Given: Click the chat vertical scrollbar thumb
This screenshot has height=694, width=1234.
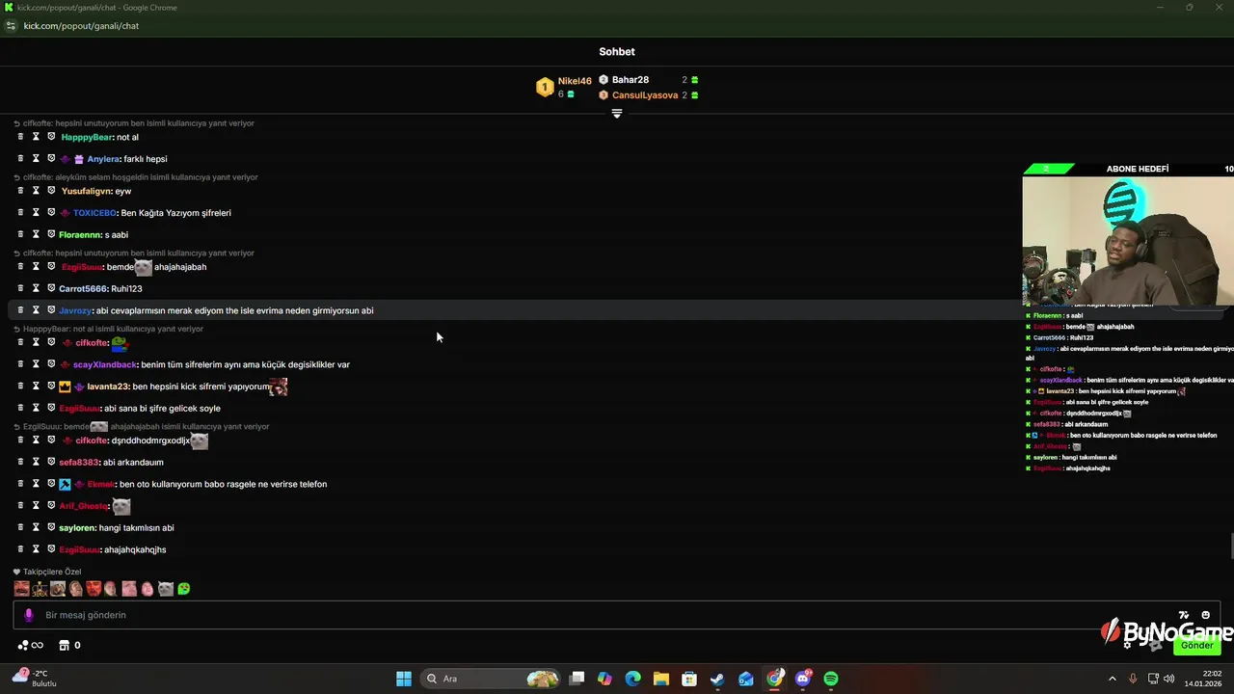Looking at the screenshot, I should pos(1230,545).
